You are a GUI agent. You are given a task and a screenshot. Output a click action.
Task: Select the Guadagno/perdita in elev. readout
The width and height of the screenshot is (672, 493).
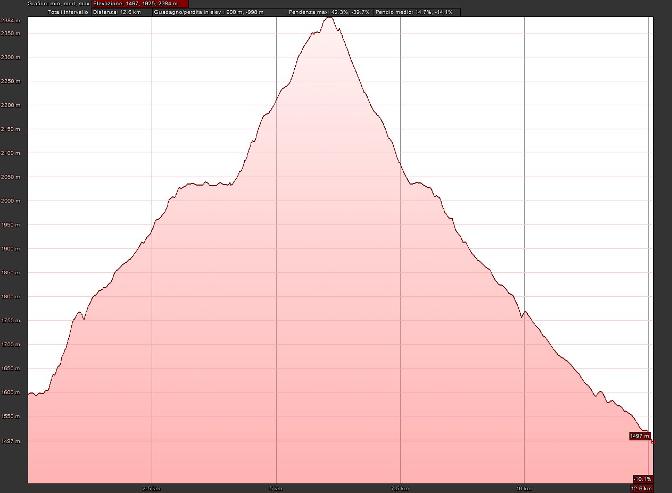(x=219, y=12)
